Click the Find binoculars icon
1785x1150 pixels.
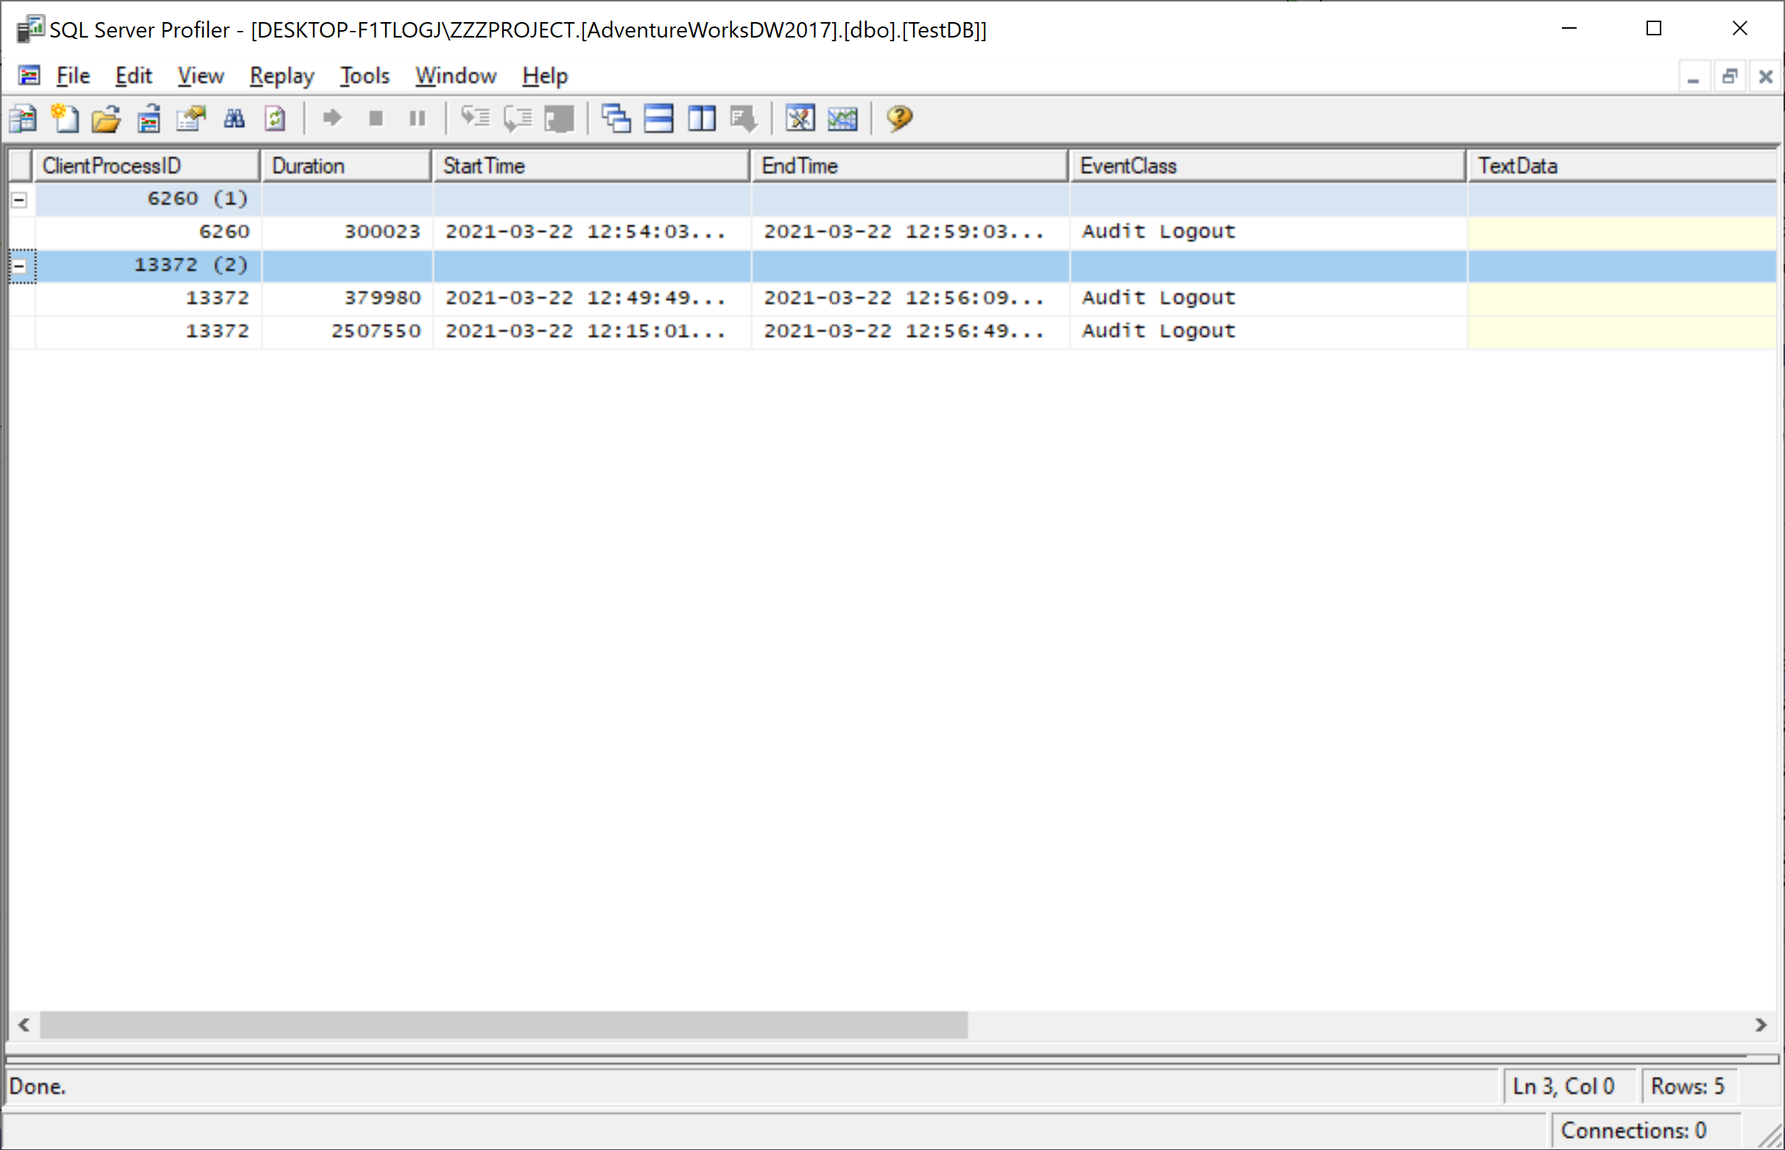pyautogui.click(x=233, y=119)
